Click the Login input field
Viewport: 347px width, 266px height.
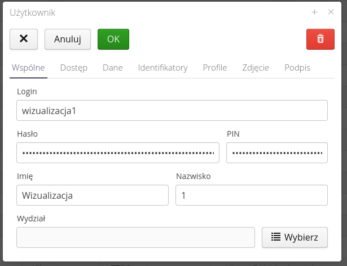pos(172,111)
